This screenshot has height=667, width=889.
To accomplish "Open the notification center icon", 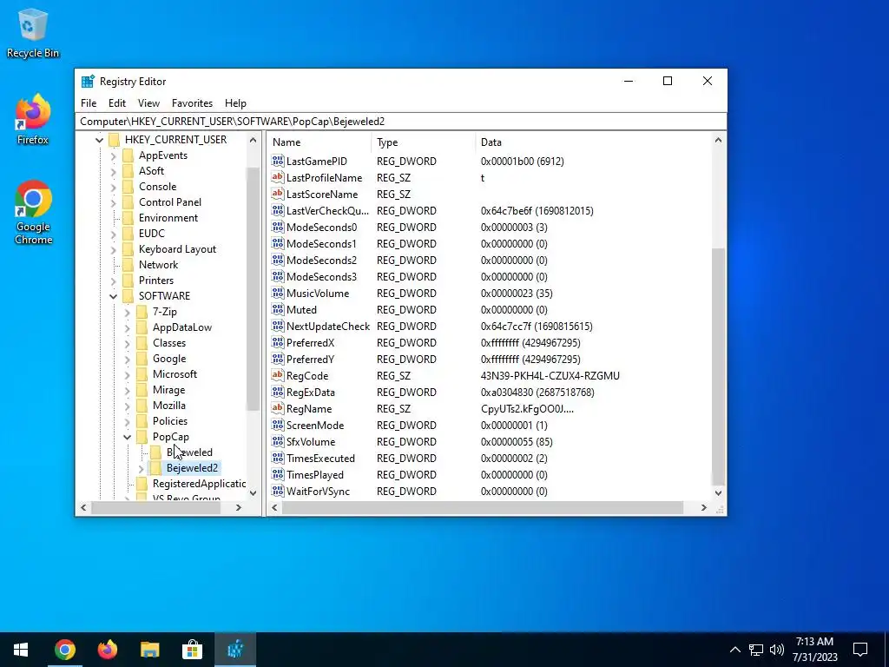I will (860, 650).
